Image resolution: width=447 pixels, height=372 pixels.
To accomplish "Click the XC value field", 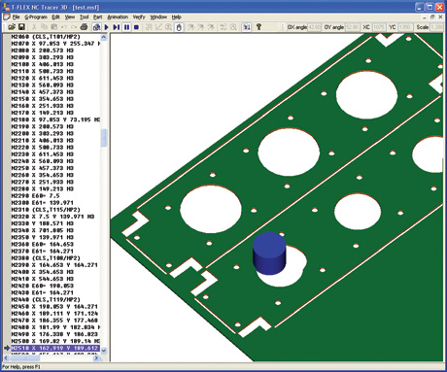I will point(379,27).
